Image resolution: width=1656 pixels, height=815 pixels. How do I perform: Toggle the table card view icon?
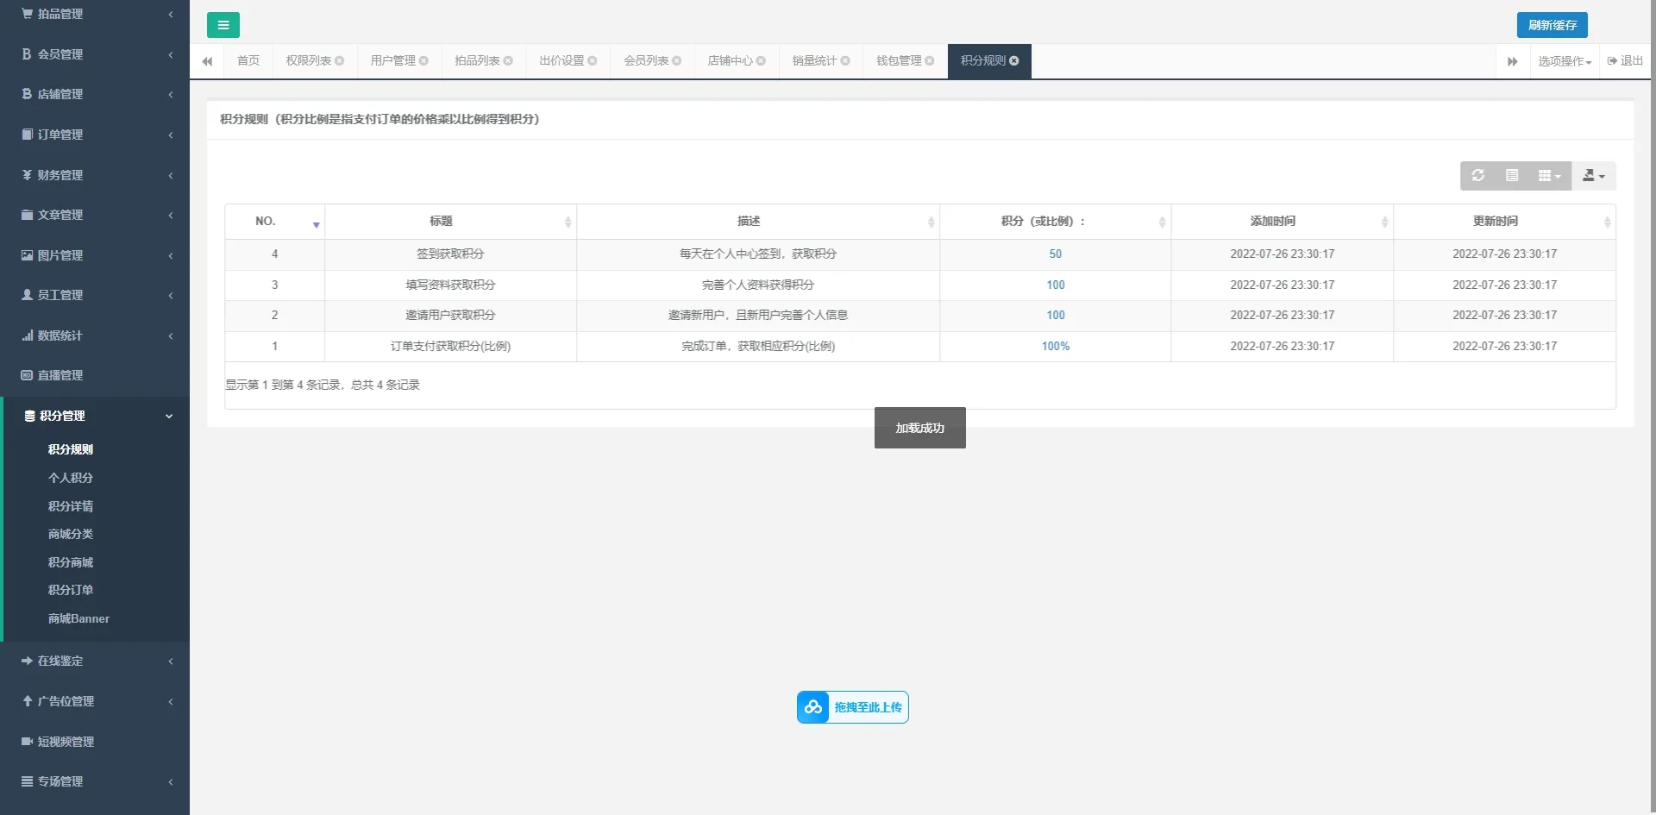[x=1512, y=176]
